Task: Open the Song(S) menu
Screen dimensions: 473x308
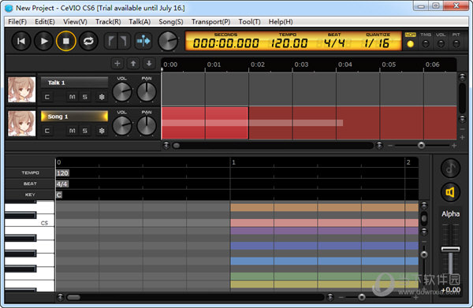Action: 171,22
